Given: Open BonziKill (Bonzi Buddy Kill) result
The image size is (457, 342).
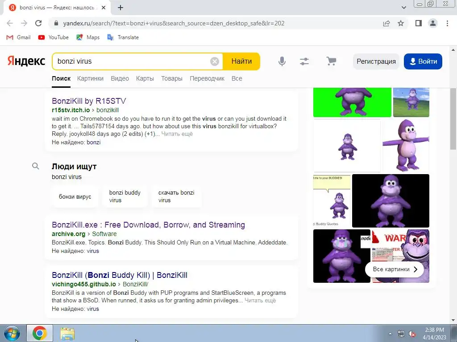Looking at the screenshot, I should tap(120, 275).
